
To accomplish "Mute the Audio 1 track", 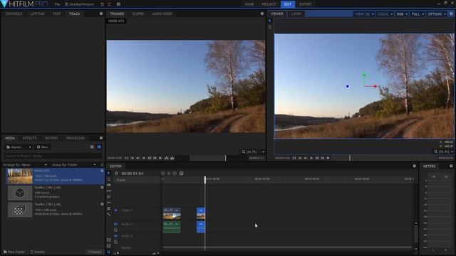I will click(x=115, y=224).
